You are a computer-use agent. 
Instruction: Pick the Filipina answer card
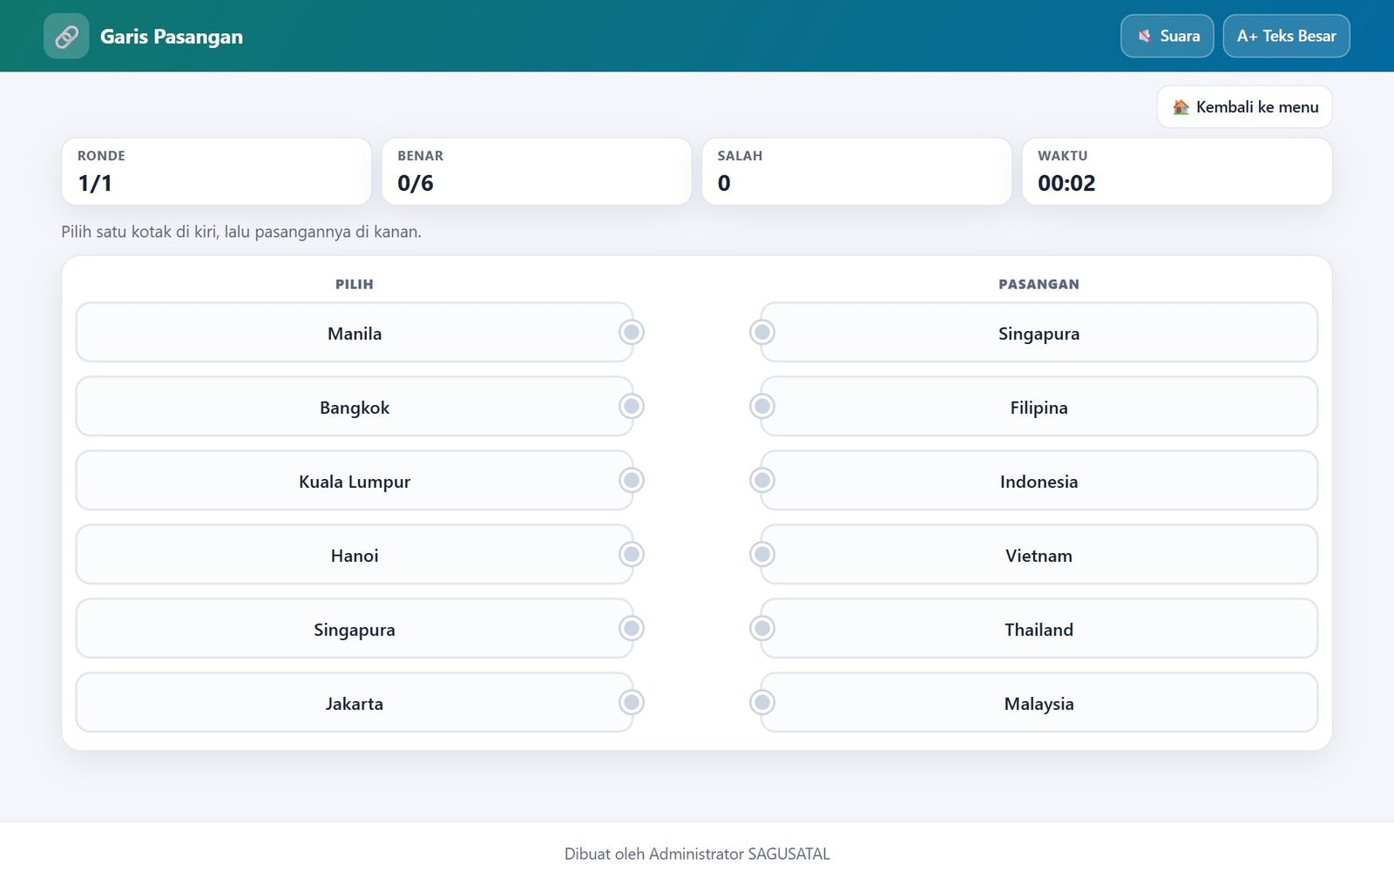coord(1039,406)
